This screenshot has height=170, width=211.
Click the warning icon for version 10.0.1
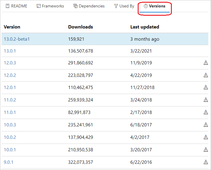tap(206, 150)
